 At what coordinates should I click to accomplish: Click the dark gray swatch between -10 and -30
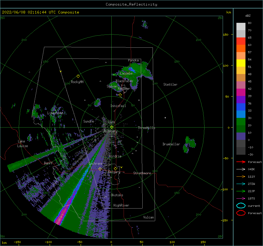point(241,151)
